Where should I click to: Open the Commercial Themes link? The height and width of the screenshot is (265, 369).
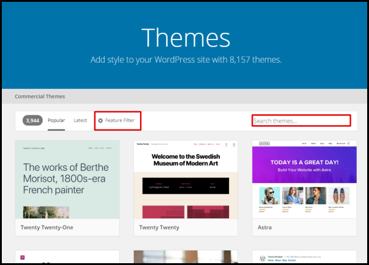pyautogui.click(x=40, y=96)
